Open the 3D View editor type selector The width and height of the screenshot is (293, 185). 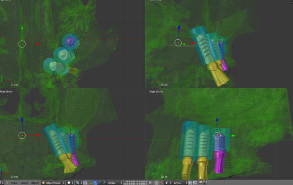(4, 183)
